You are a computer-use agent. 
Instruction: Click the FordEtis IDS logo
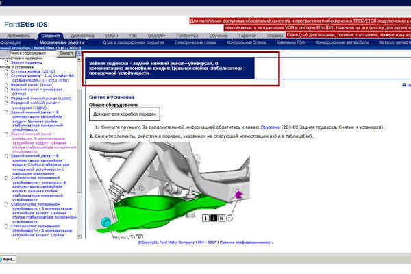(26, 25)
